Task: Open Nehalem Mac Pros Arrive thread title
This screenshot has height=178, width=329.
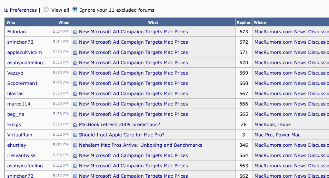Action: 141,145
